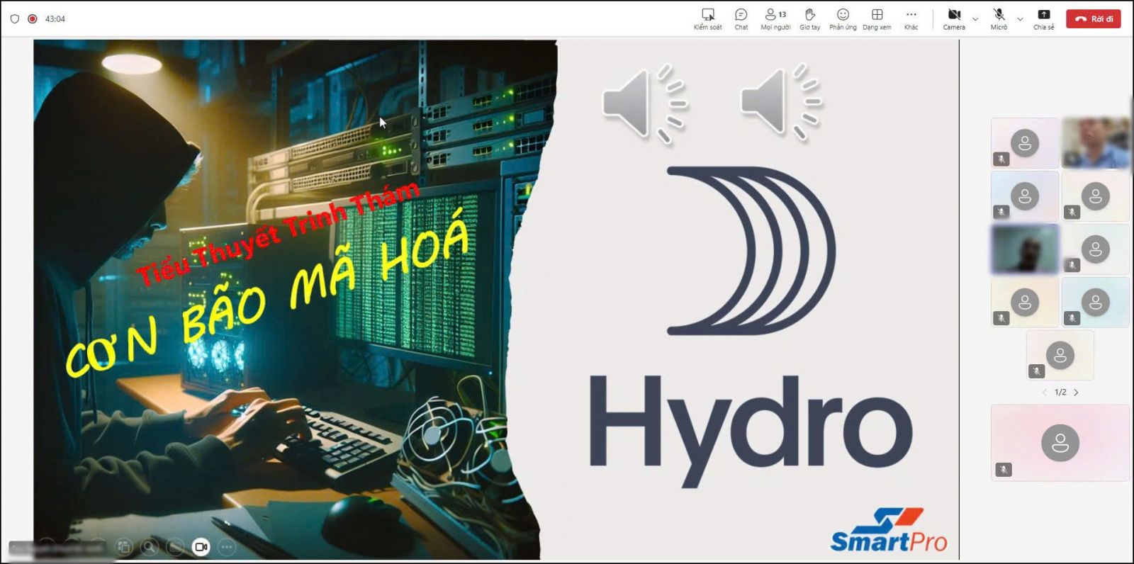
Task: Go to next participants page arrow
Action: tap(1076, 392)
